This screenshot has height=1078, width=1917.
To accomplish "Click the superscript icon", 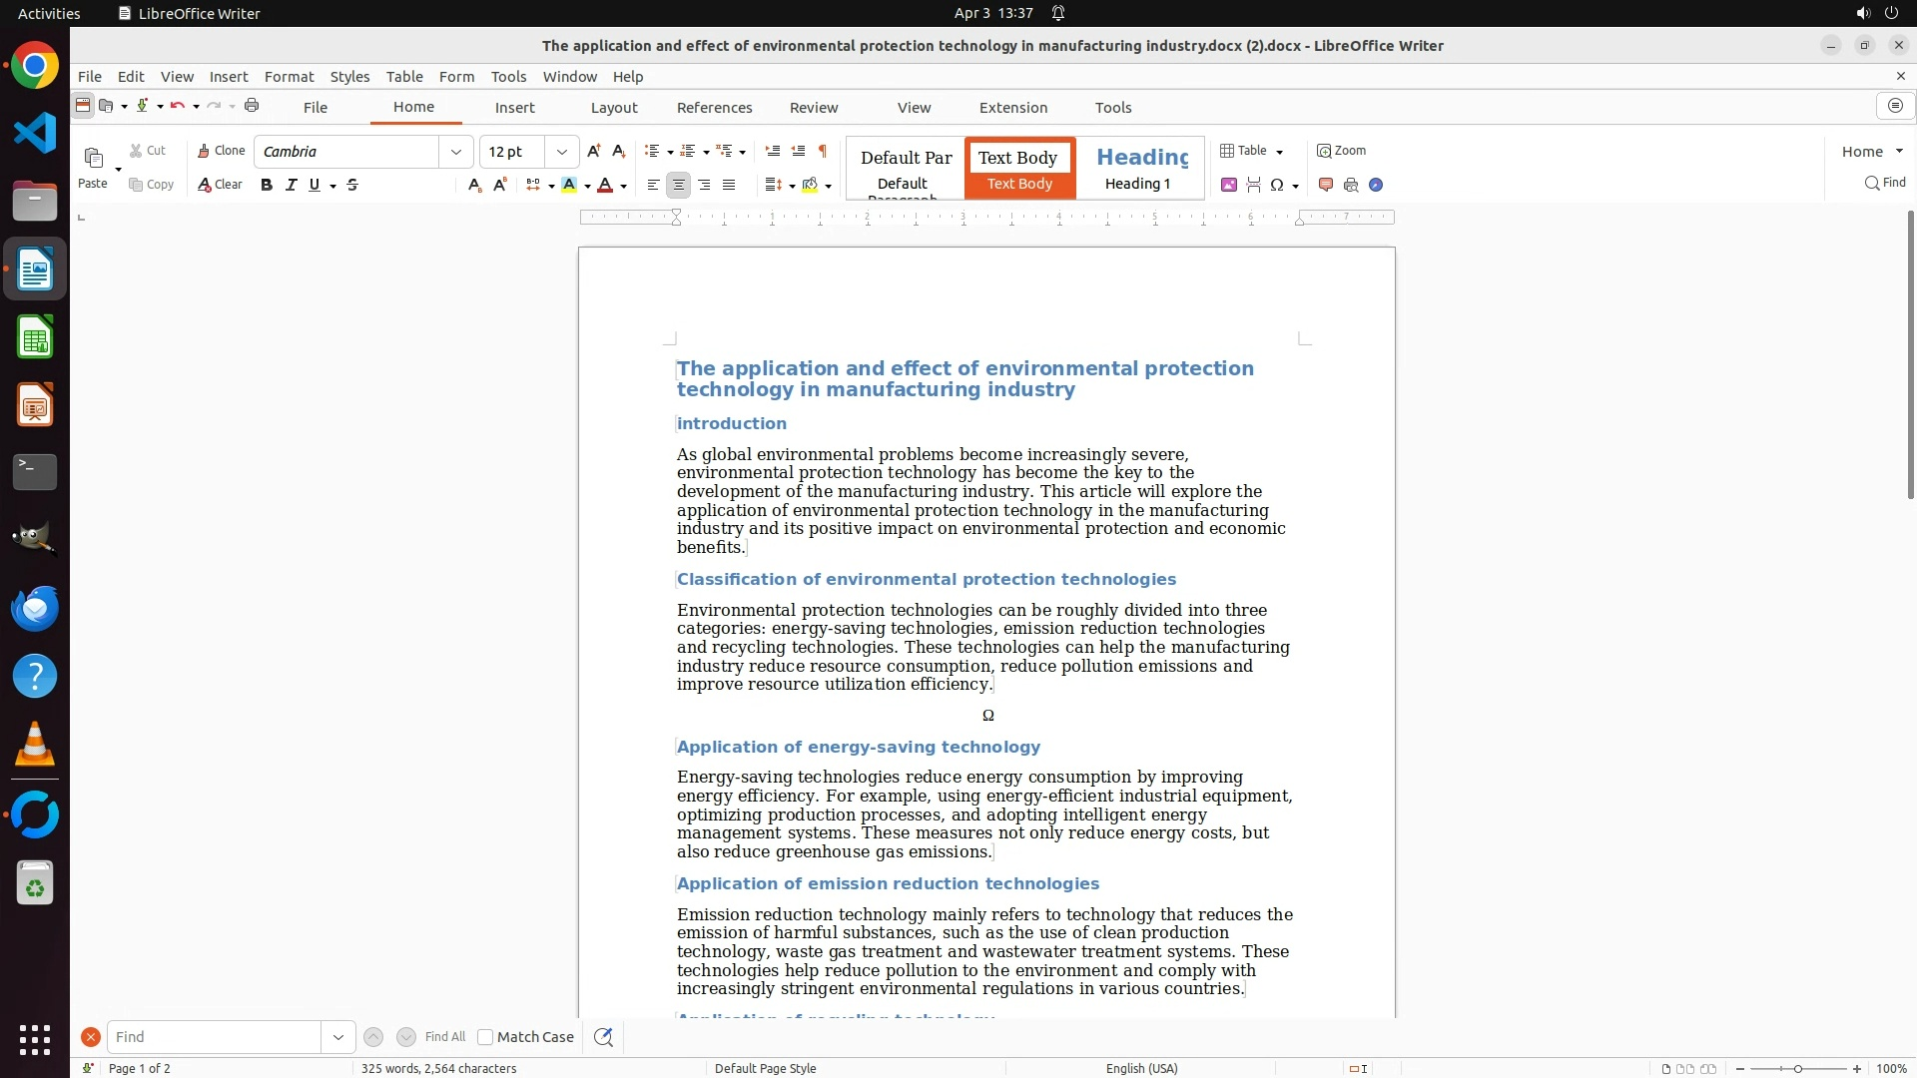I will 500,185.
